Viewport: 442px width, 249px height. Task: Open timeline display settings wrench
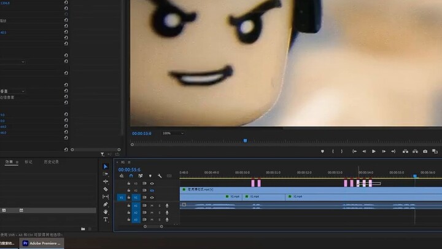pyautogui.click(x=160, y=176)
